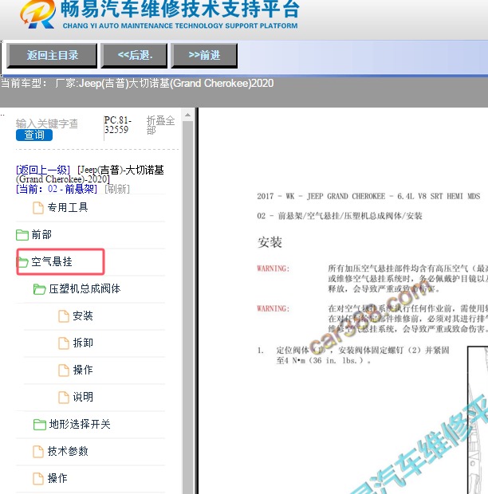Click 折叠全部 to collapse all
The image size is (488, 494).
click(160, 125)
